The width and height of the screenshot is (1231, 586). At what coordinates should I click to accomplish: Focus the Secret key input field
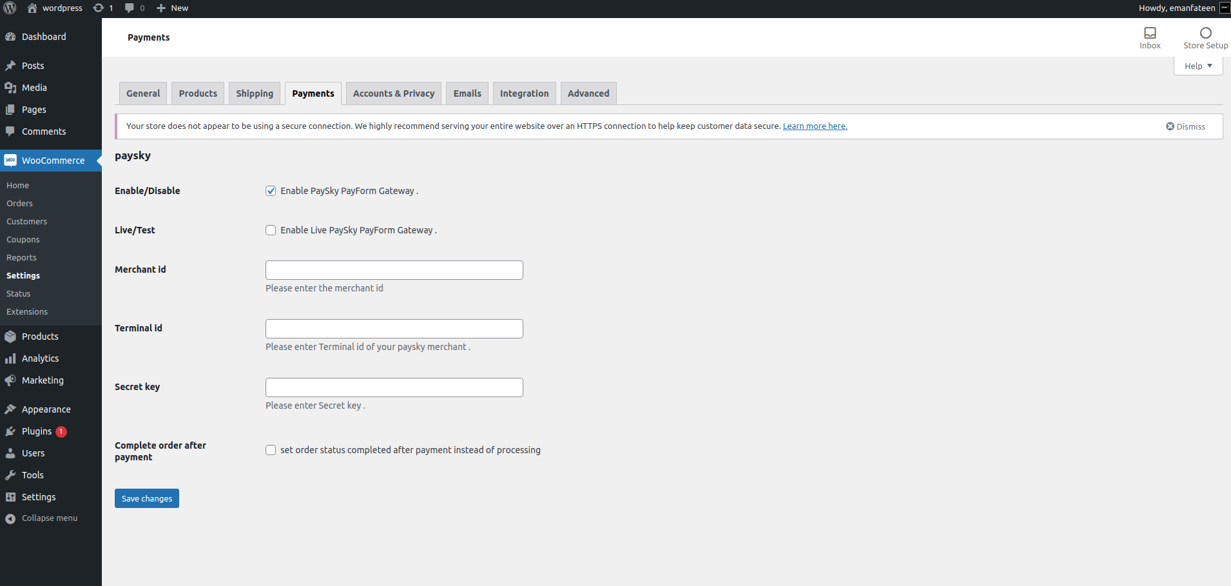pos(394,387)
